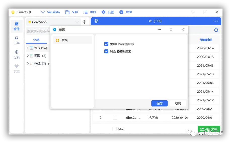This screenshot has width=231, height=143.
Task: Click the procedure icon beside 存储过程
Action: click(x=31, y=64)
